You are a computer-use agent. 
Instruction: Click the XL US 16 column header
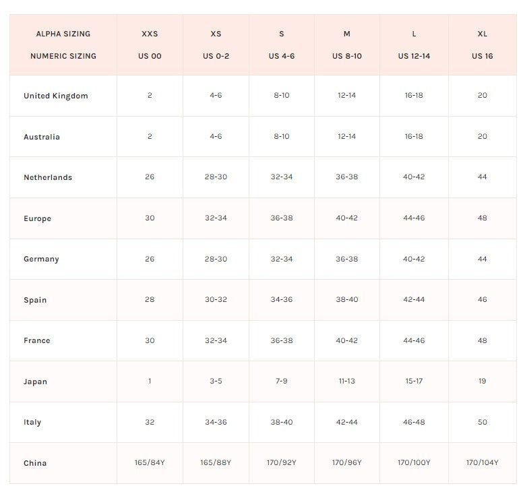pos(483,44)
